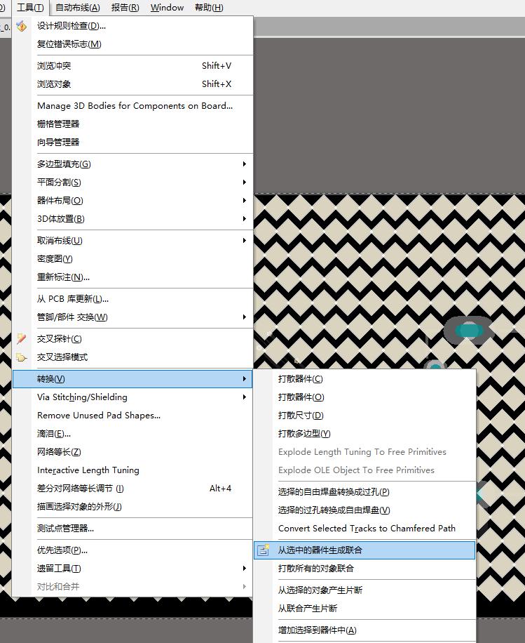Expand the Via Stitching/Shielding submenu arrow
Screen dimensions: 525x643
click(244, 397)
